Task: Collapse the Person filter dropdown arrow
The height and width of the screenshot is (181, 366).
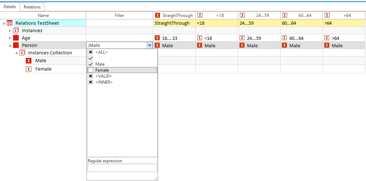Action: click(x=150, y=46)
